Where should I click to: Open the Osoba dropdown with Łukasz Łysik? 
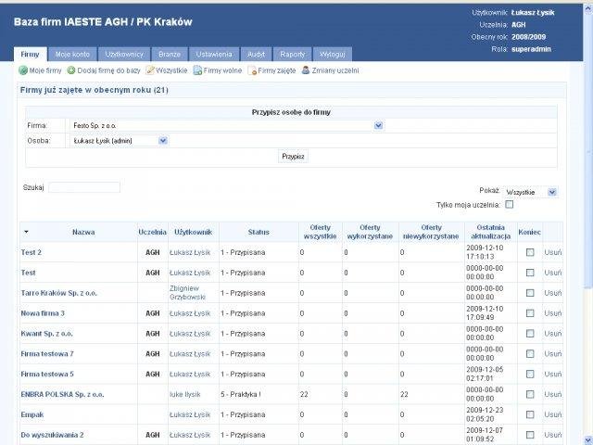click(x=120, y=141)
